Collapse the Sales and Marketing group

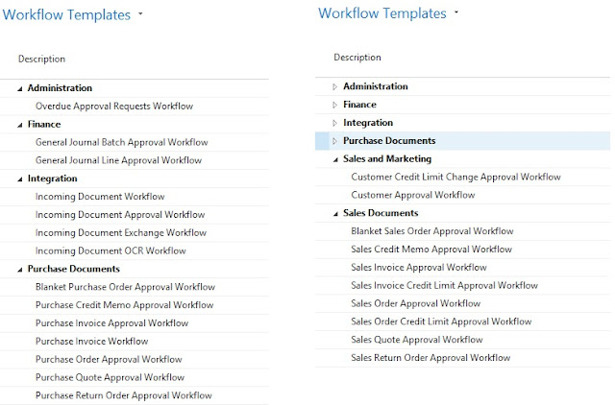335,159
